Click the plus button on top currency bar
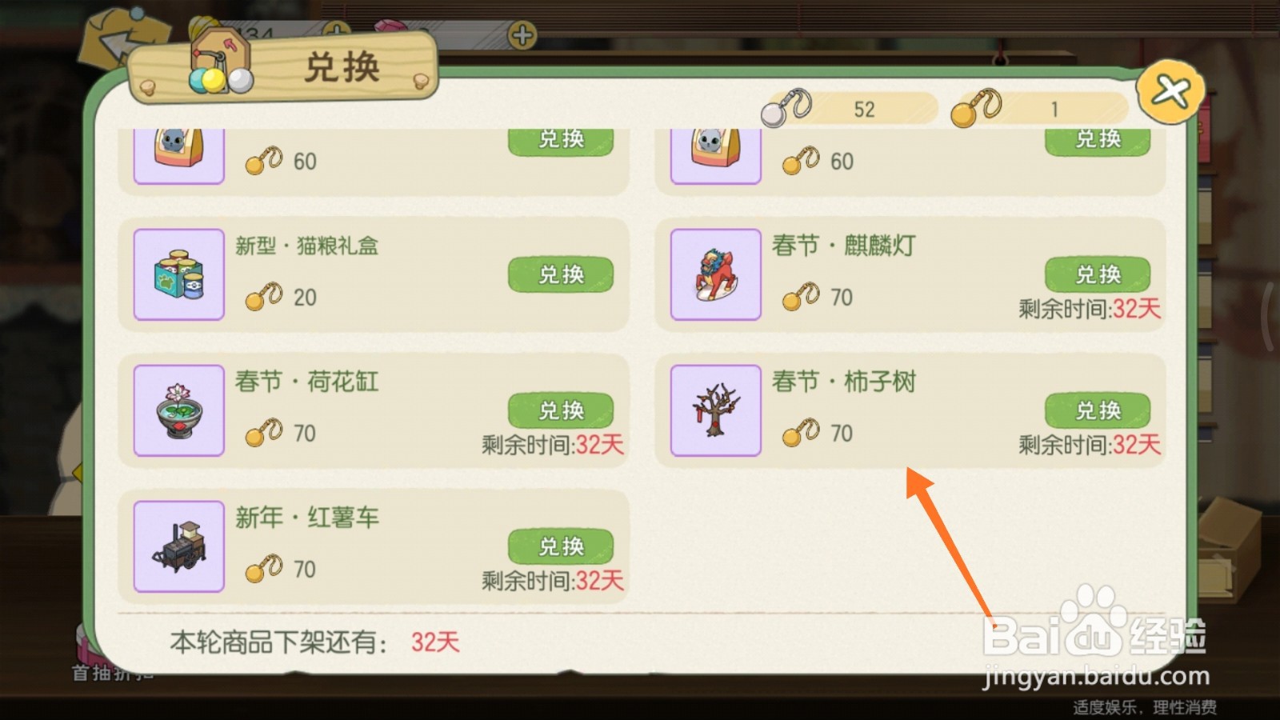This screenshot has height=720, width=1280. (x=522, y=35)
